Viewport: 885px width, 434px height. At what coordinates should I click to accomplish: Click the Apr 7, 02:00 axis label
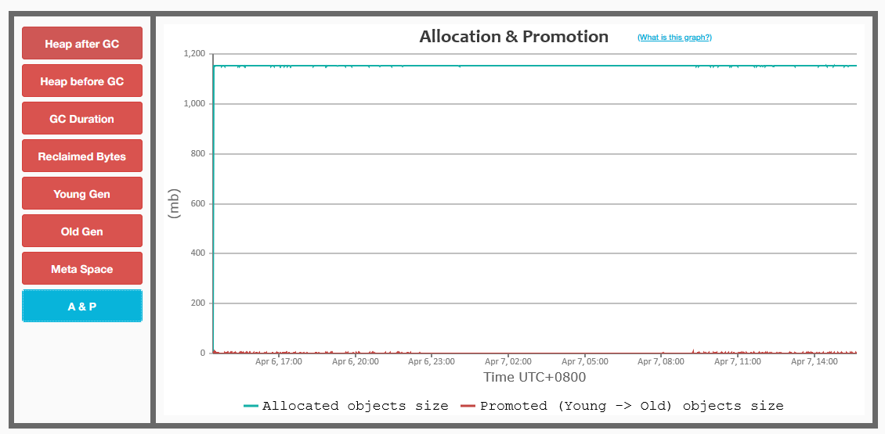tap(508, 361)
